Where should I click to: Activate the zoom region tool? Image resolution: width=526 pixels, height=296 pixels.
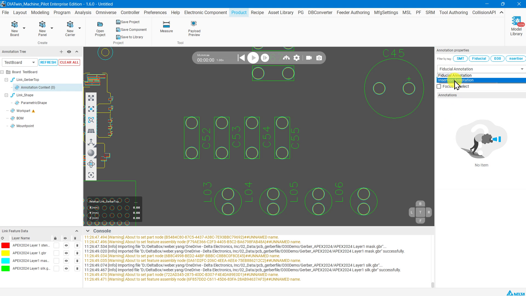tap(91, 120)
